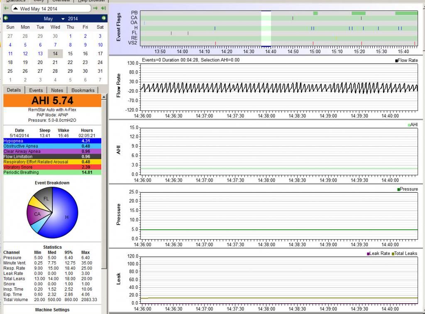Viewport: 425px width, 314px height.
Task: Open the Events tab
Action: coord(36,90)
